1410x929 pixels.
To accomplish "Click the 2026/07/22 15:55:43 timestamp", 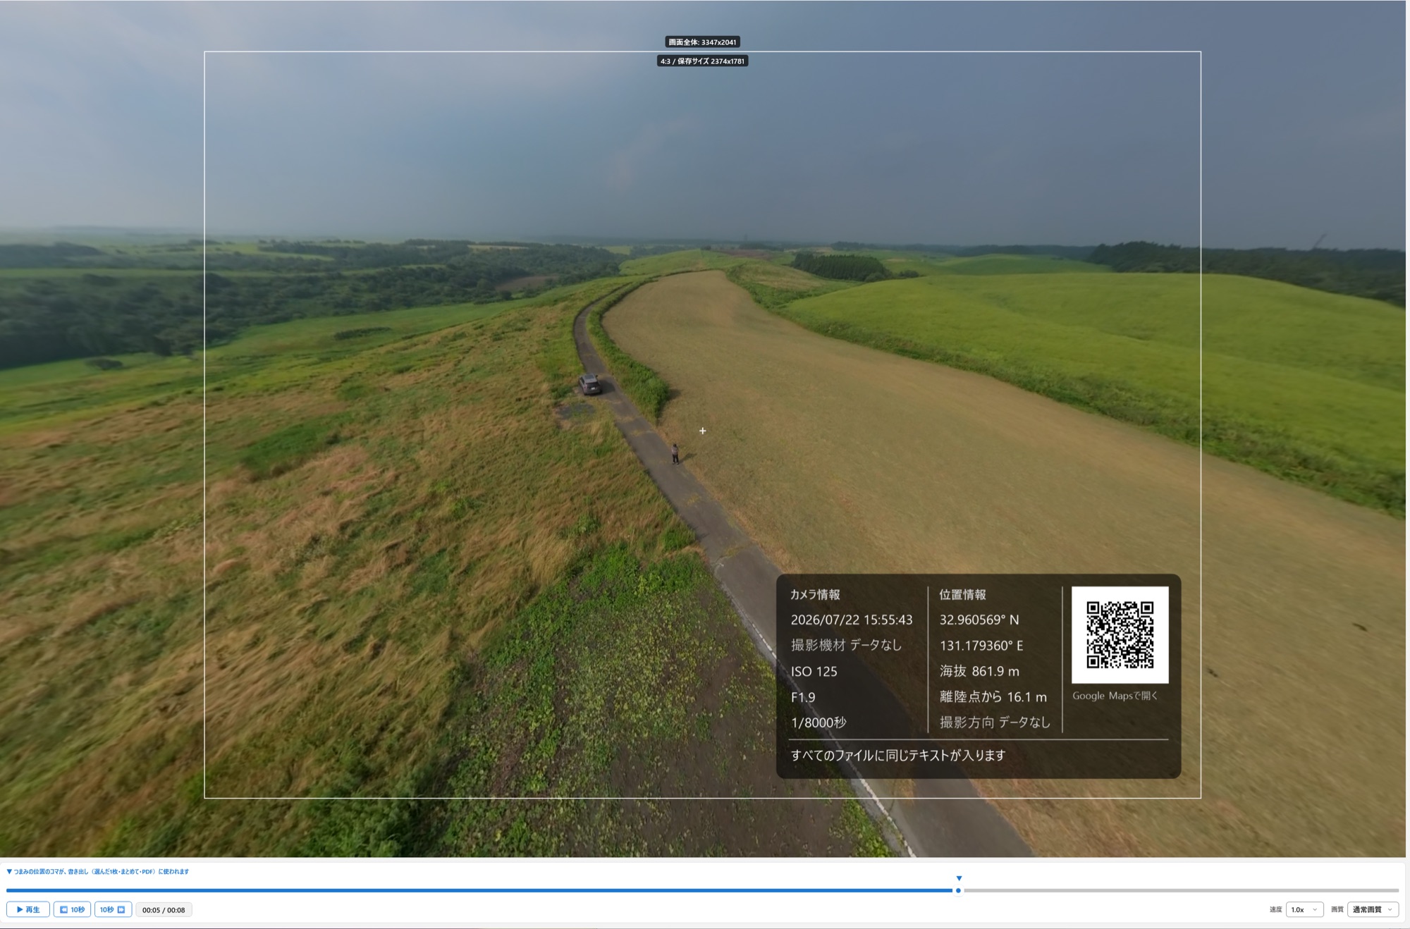I will point(851,620).
